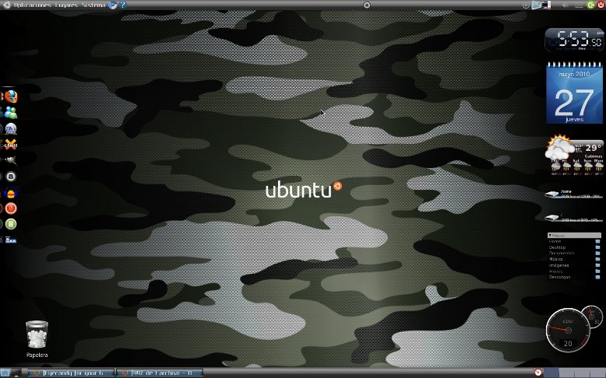Open Vídeos in Places widget

pos(574,271)
